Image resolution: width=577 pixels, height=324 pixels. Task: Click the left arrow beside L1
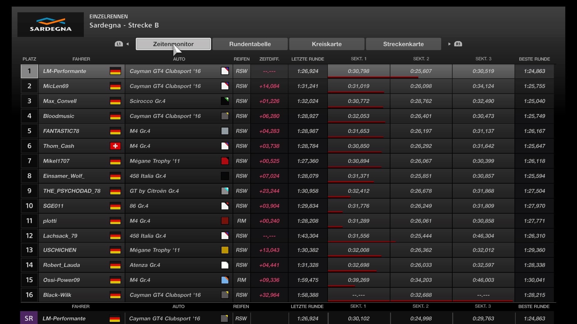128,44
